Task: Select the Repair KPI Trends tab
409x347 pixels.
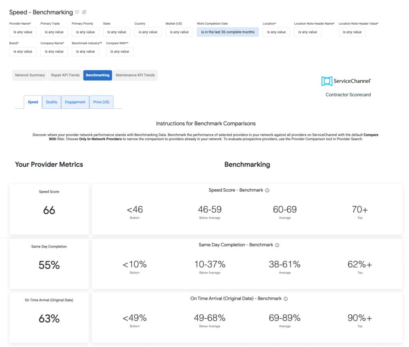Action: coord(64,75)
